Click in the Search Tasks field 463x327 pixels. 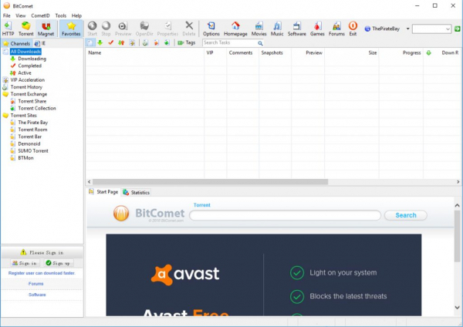(x=230, y=42)
